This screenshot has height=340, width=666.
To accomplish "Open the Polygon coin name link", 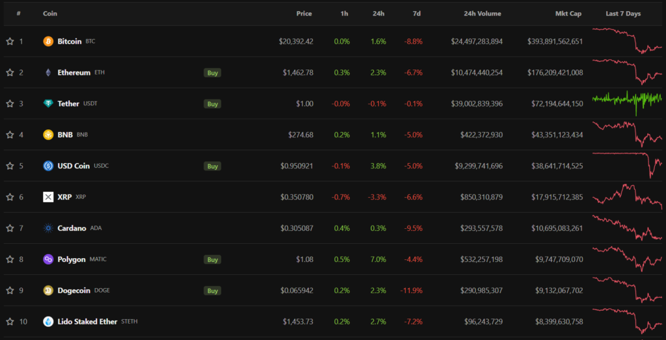I will point(72,259).
